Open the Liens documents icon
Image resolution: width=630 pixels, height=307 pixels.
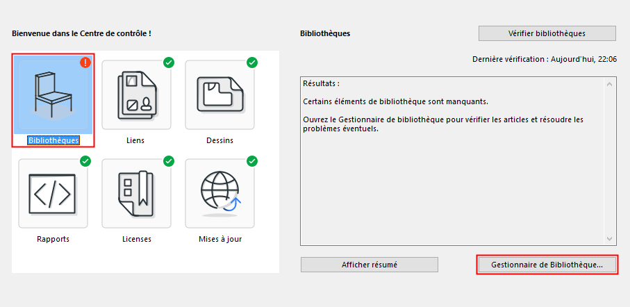tap(136, 94)
